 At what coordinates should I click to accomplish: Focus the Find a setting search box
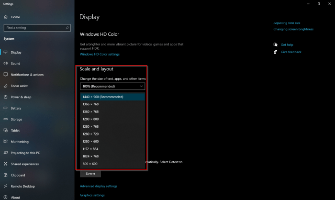click(37, 28)
